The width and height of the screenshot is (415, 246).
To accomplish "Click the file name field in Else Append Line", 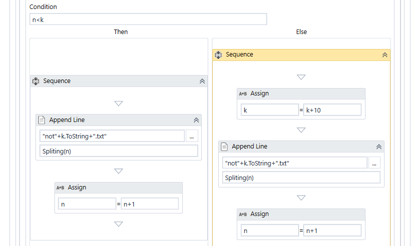I will pyautogui.click(x=295, y=162).
